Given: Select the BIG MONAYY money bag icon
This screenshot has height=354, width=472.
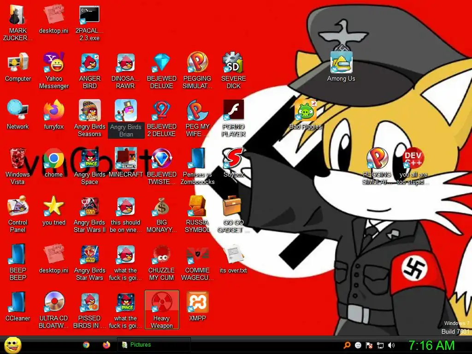Looking at the screenshot, I should (162, 214).
